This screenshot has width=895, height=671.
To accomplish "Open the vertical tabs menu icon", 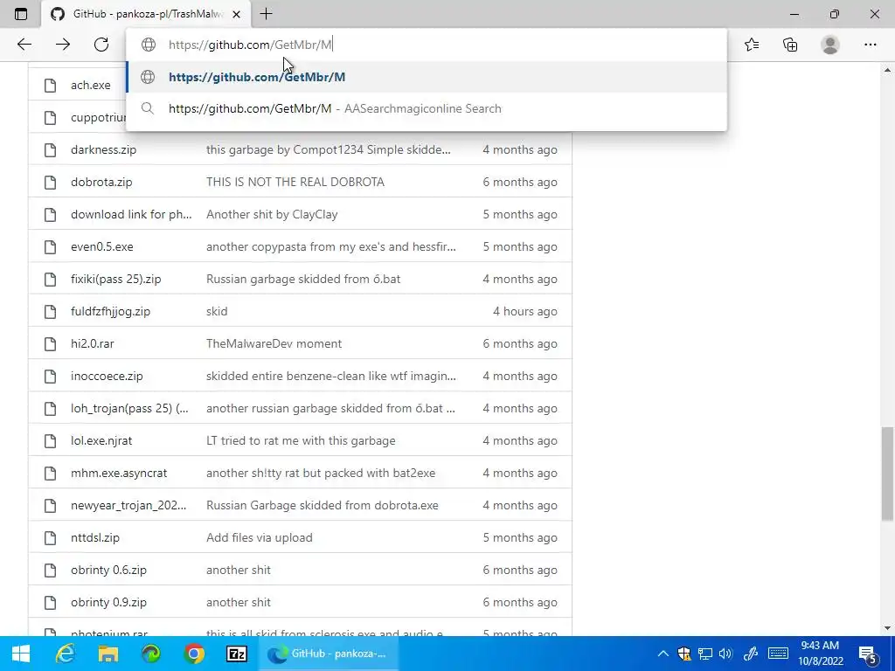I will 21,14.
